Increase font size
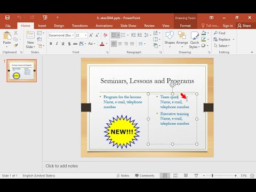Screen dimensions: 256x192 click(x=91, y=35)
